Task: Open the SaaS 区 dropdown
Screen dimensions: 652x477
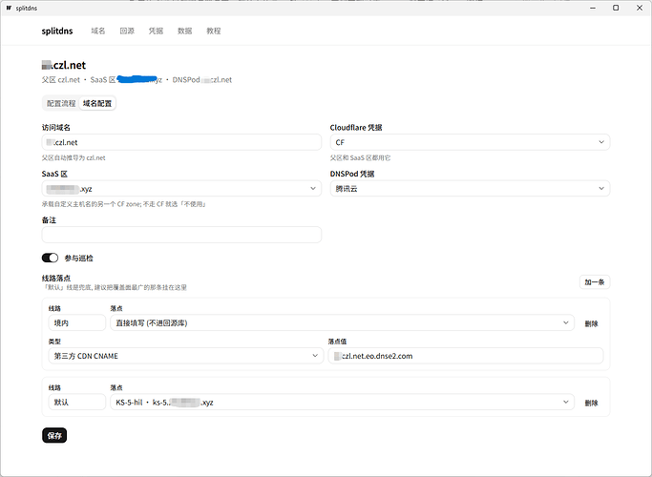Action: click(x=181, y=189)
